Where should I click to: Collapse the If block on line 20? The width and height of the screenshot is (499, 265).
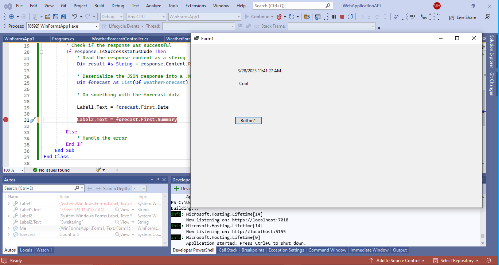point(41,52)
